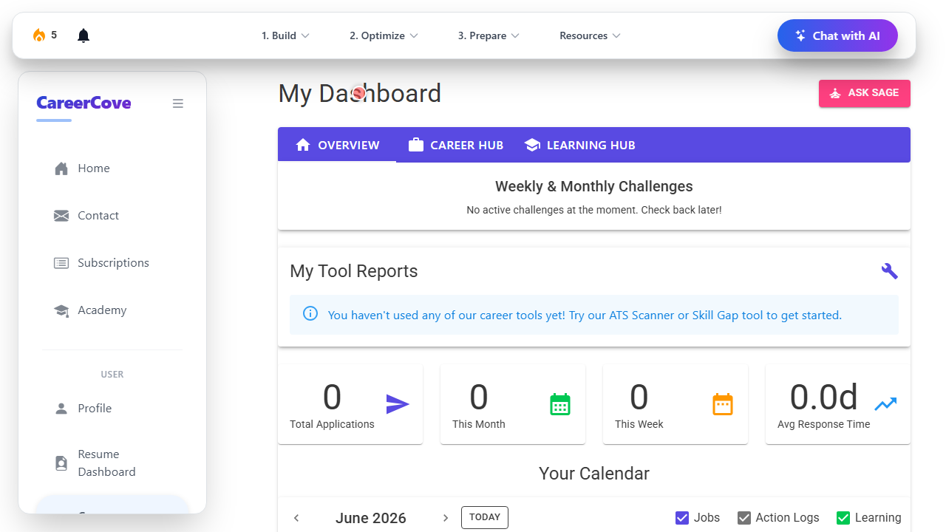This screenshot has width=946, height=532.
Task: Click the No active challenges message
Action: 594,210
